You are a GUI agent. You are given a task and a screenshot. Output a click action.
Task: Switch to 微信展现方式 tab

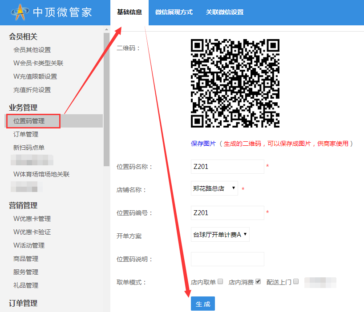[x=174, y=12]
